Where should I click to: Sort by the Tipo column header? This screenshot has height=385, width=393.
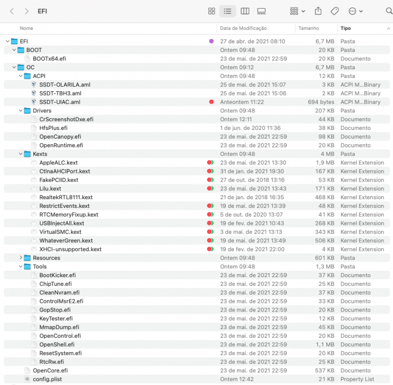(345, 28)
